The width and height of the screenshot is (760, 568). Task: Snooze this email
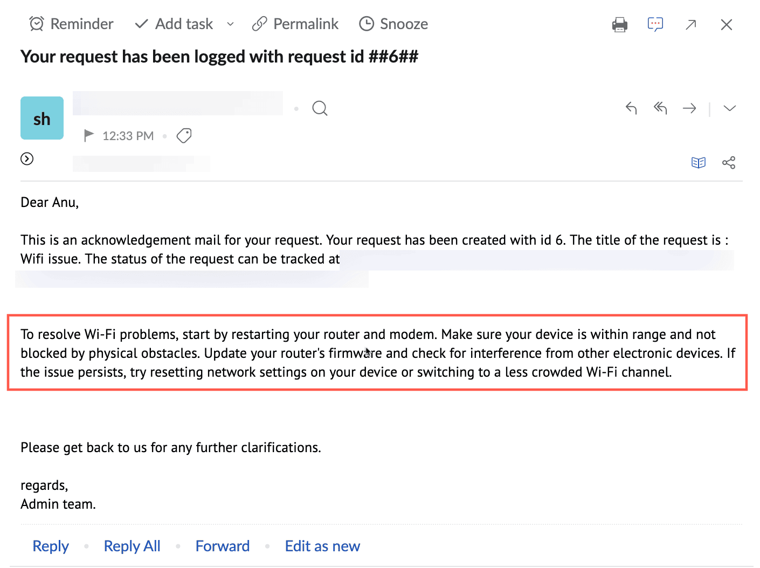point(393,24)
